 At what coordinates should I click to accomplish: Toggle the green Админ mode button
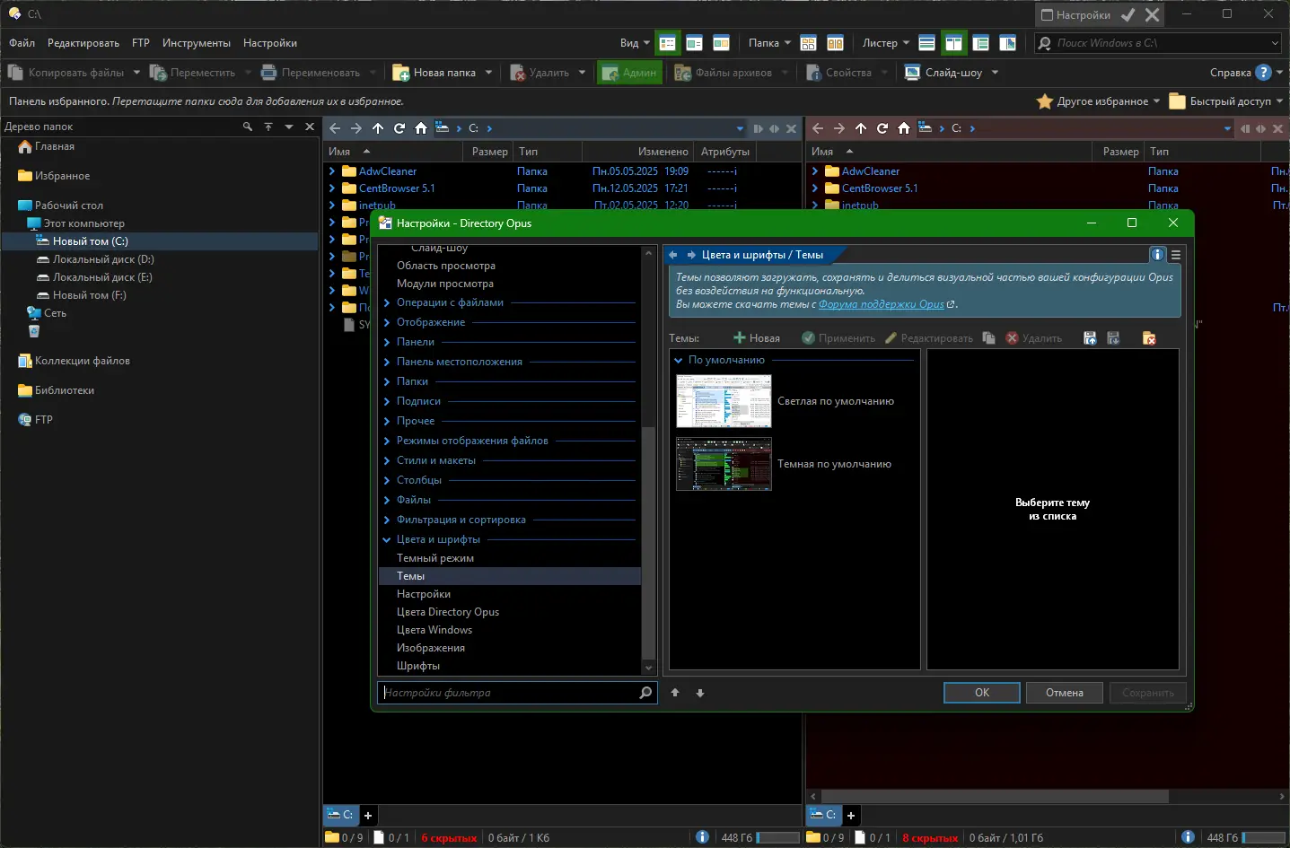click(x=629, y=73)
